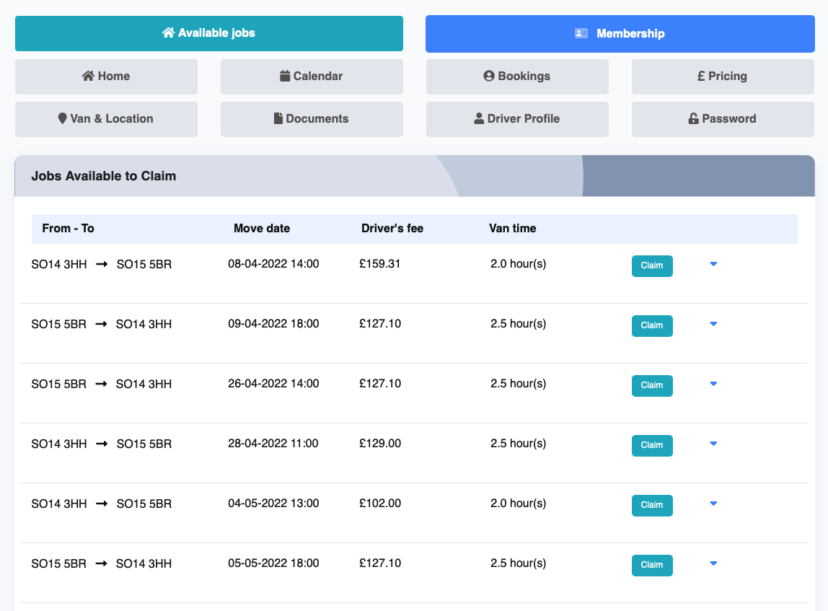Click the house icon in Available jobs
828x611 pixels.
pos(169,32)
